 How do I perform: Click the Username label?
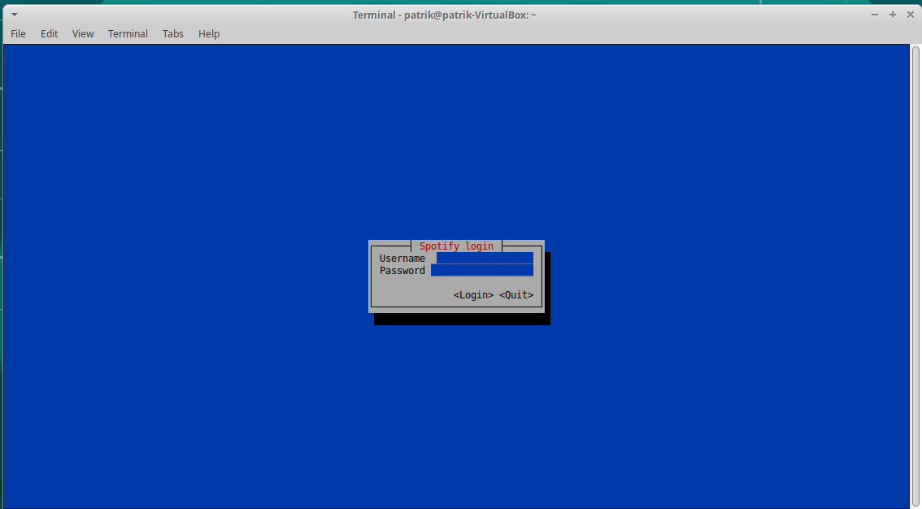coord(402,258)
